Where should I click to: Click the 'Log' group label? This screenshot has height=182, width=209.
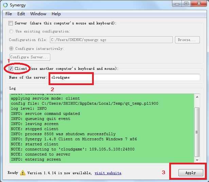(x=13, y=88)
